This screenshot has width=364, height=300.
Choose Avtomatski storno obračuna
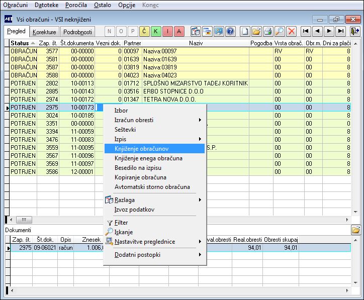[155, 187]
